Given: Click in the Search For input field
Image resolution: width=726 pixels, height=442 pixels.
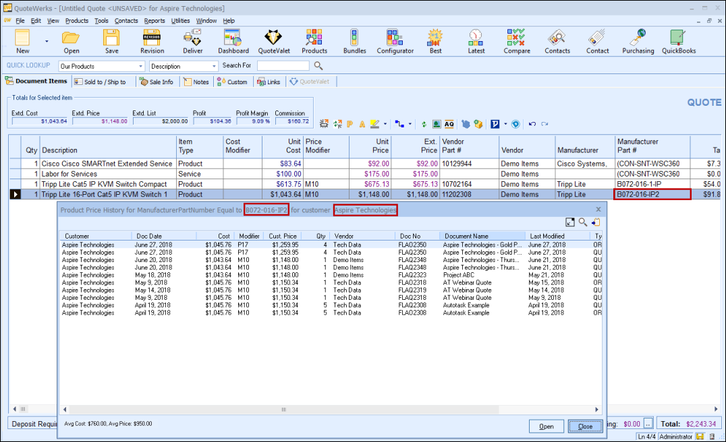Looking at the screenshot, I should (x=283, y=65).
